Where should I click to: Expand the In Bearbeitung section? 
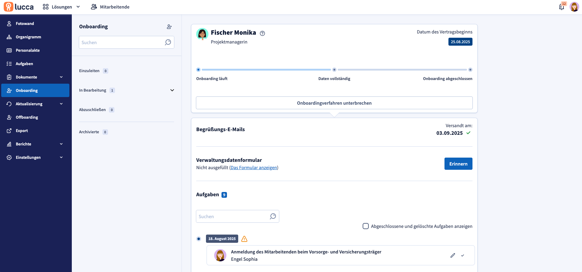click(172, 90)
